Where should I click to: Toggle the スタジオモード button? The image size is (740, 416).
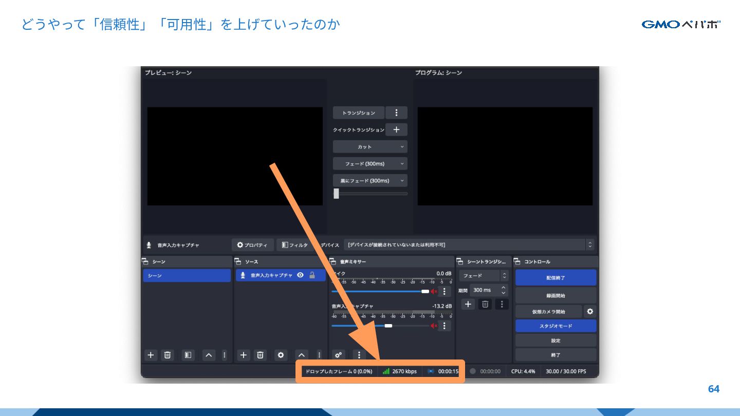(x=556, y=326)
